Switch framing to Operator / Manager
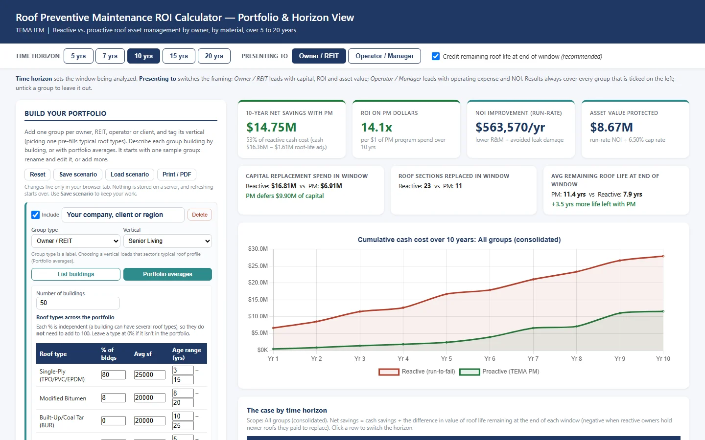This screenshot has height=440, width=705. [384, 56]
